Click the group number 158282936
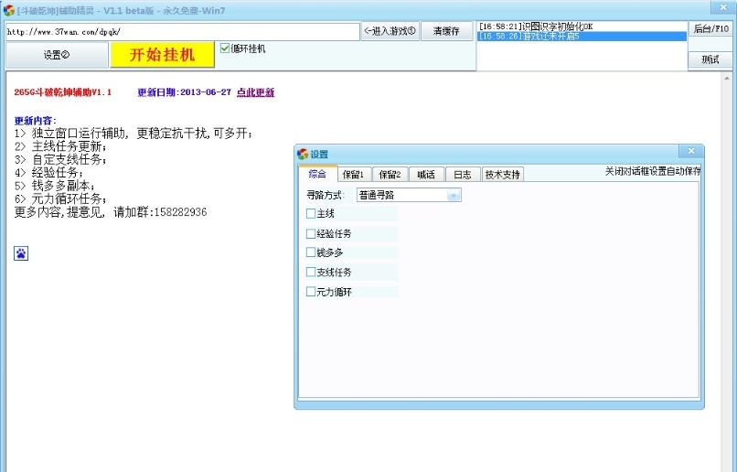737x472 pixels. (180, 212)
